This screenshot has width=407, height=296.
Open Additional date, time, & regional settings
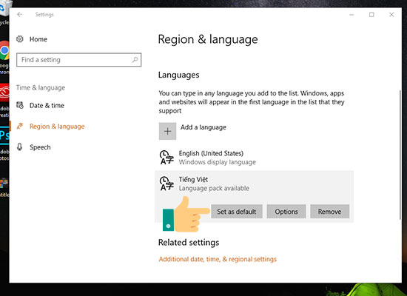(218, 259)
